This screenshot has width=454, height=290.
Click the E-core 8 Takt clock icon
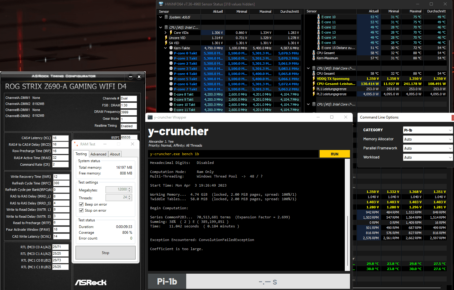pos(171,94)
